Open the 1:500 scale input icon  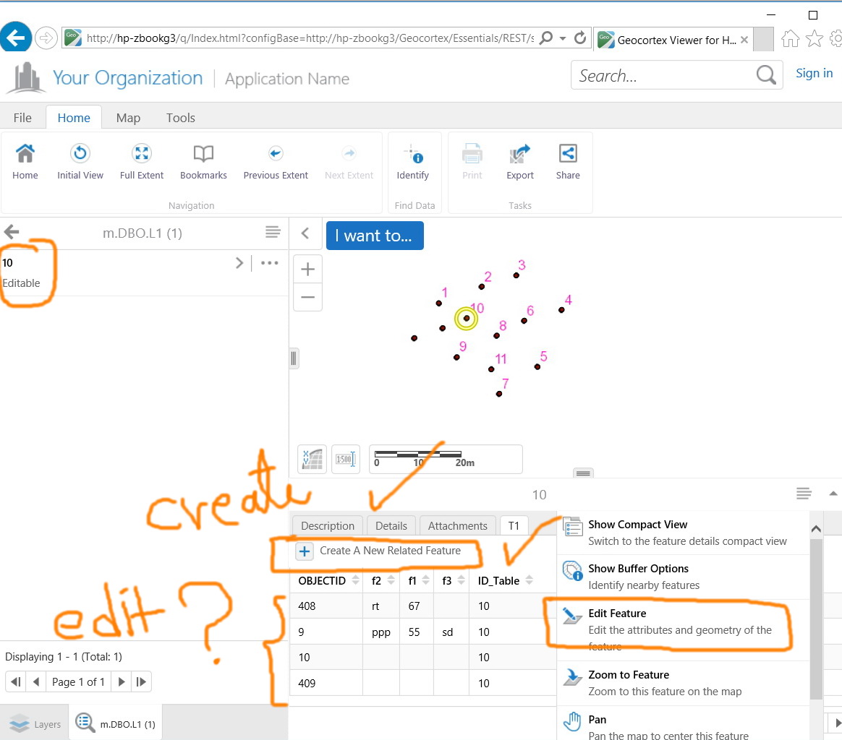[345, 459]
